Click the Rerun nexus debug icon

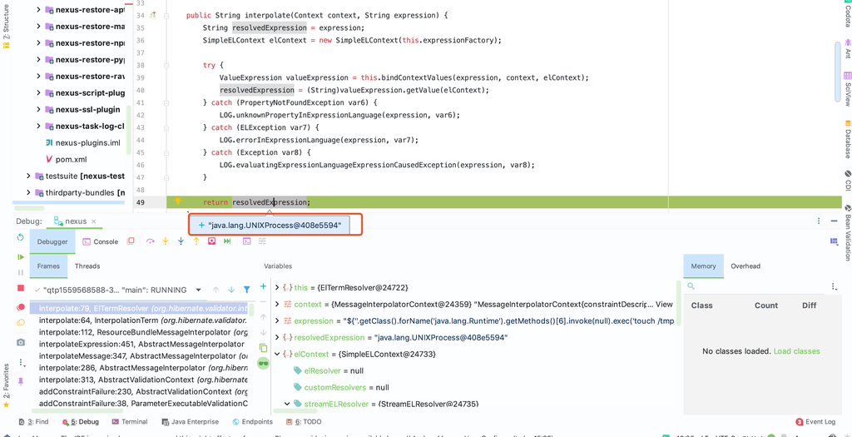pos(21,237)
